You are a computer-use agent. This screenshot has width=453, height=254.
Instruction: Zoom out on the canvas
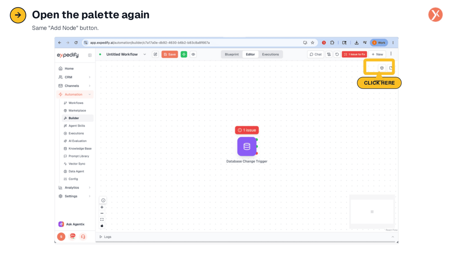pyautogui.click(x=102, y=213)
